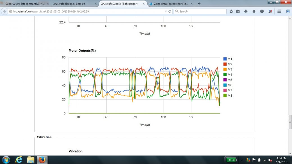Click the page scrollbar down arrow

pyautogui.click(x=290, y=154)
